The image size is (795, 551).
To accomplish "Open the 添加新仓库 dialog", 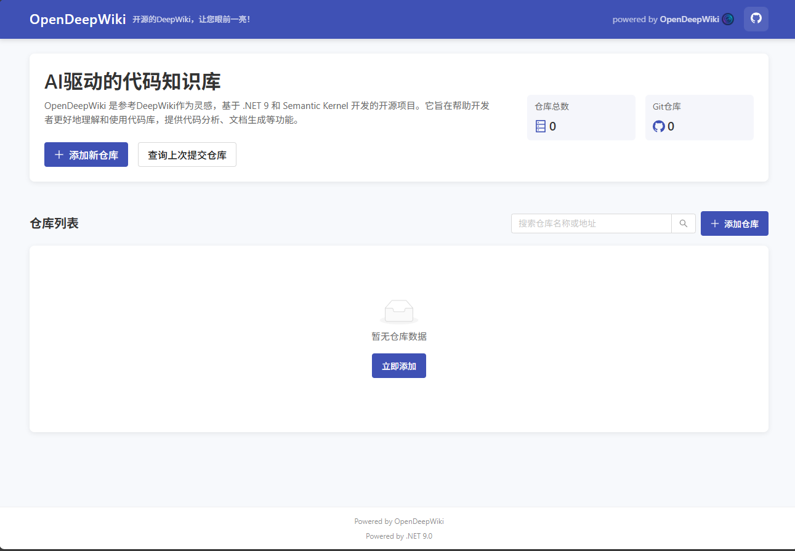I will coord(86,155).
